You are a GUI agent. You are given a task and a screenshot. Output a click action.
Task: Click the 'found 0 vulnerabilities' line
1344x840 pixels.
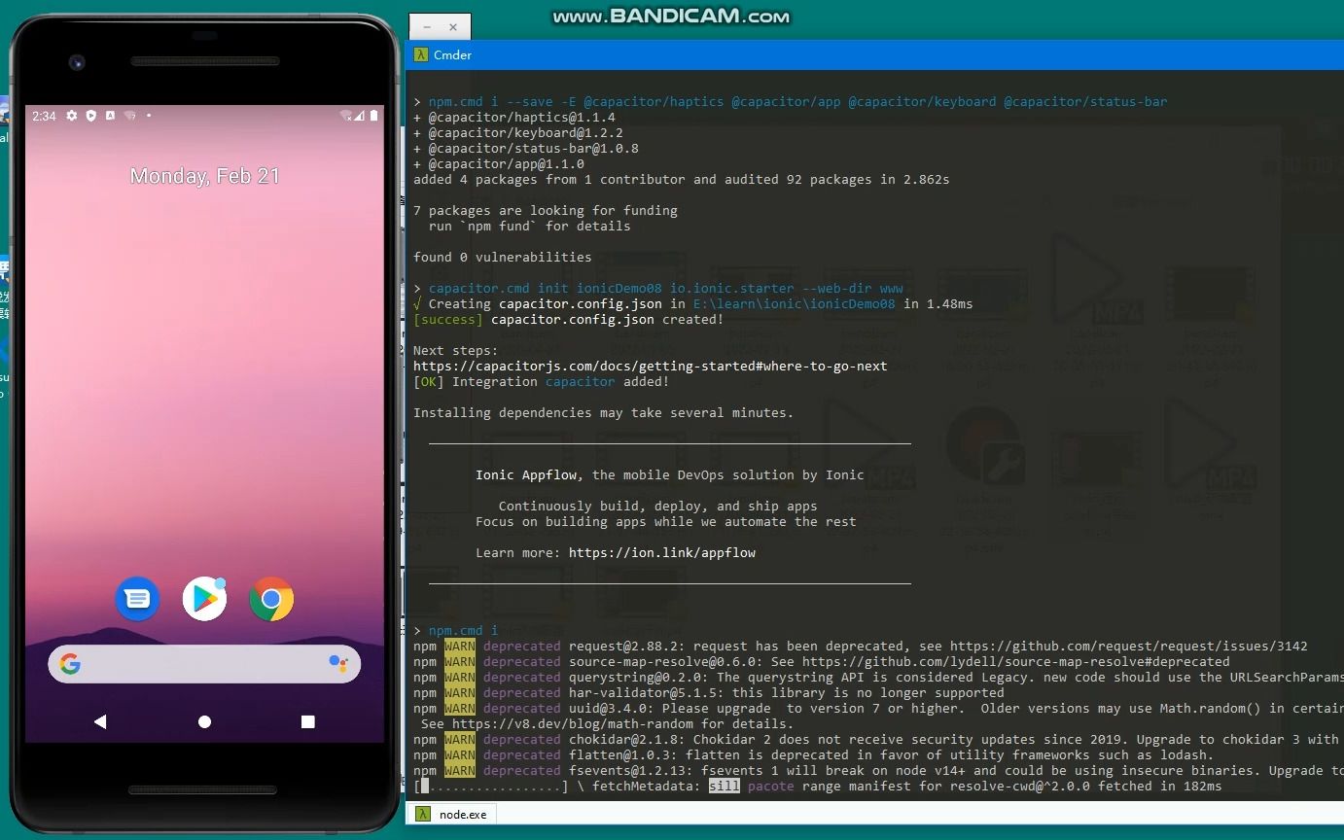click(502, 258)
